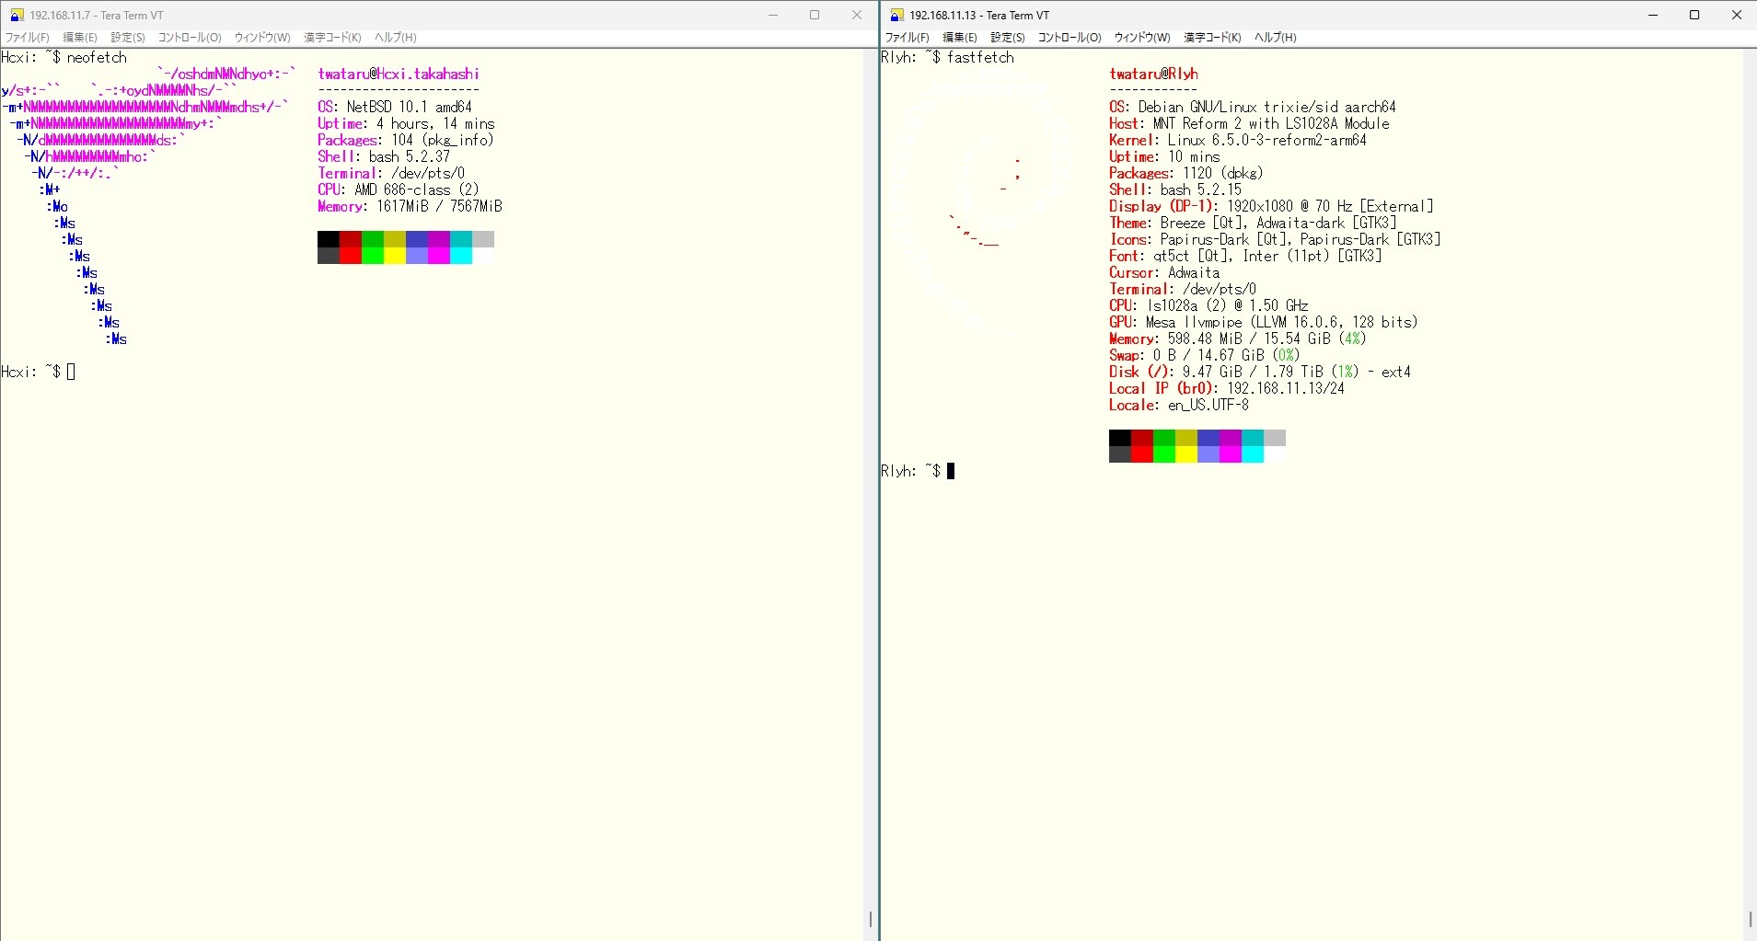
Task: Click 'twataru@Rlyh' header text
Action: 1153,74
